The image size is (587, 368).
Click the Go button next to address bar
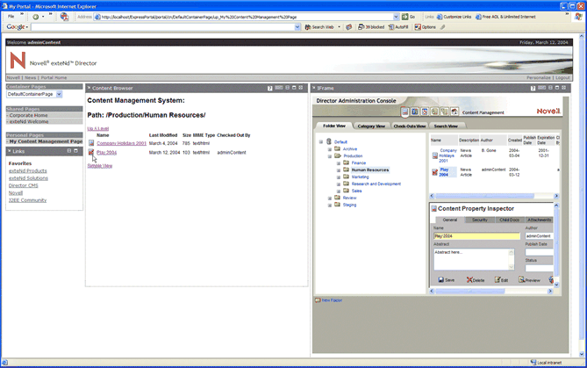point(408,17)
